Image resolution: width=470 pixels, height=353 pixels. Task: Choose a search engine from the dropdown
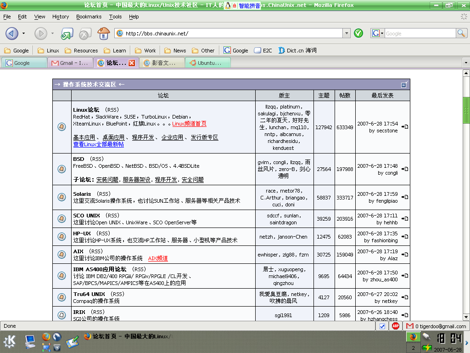point(377,33)
